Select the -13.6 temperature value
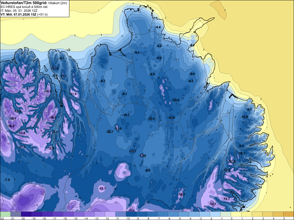This screenshot has height=220, width=294. [x=21, y=133]
